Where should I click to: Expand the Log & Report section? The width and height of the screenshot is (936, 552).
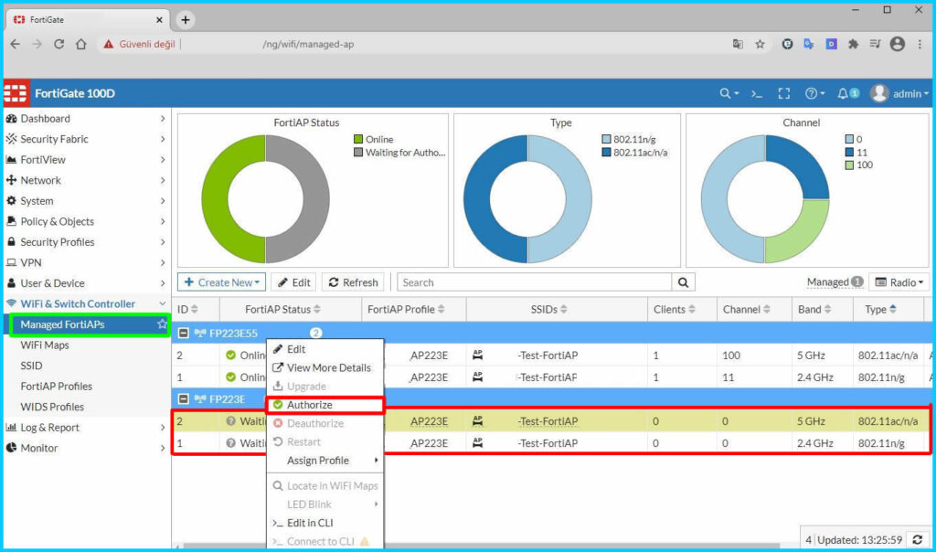click(86, 428)
